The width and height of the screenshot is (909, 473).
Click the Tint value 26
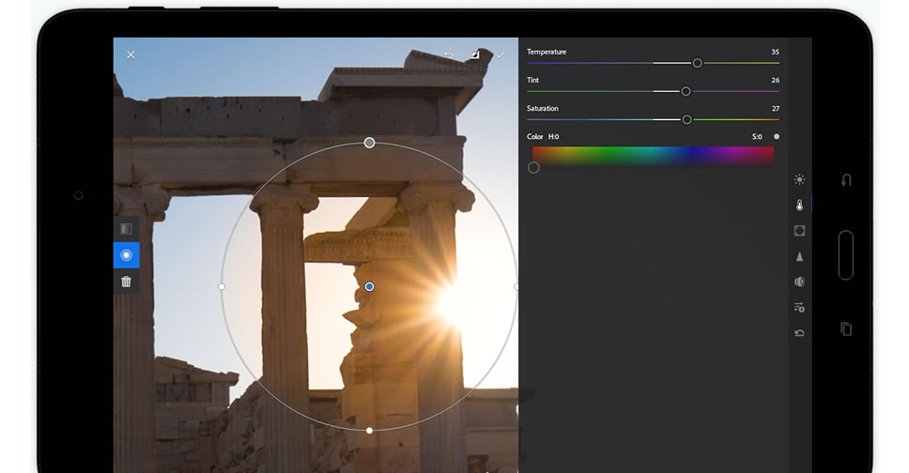point(775,80)
